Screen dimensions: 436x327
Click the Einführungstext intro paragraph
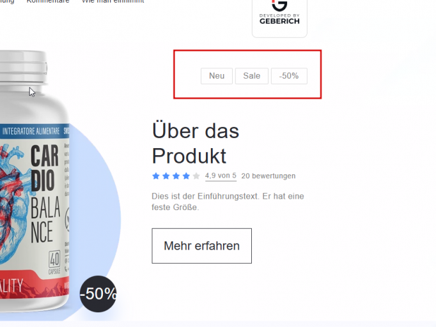(x=228, y=202)
